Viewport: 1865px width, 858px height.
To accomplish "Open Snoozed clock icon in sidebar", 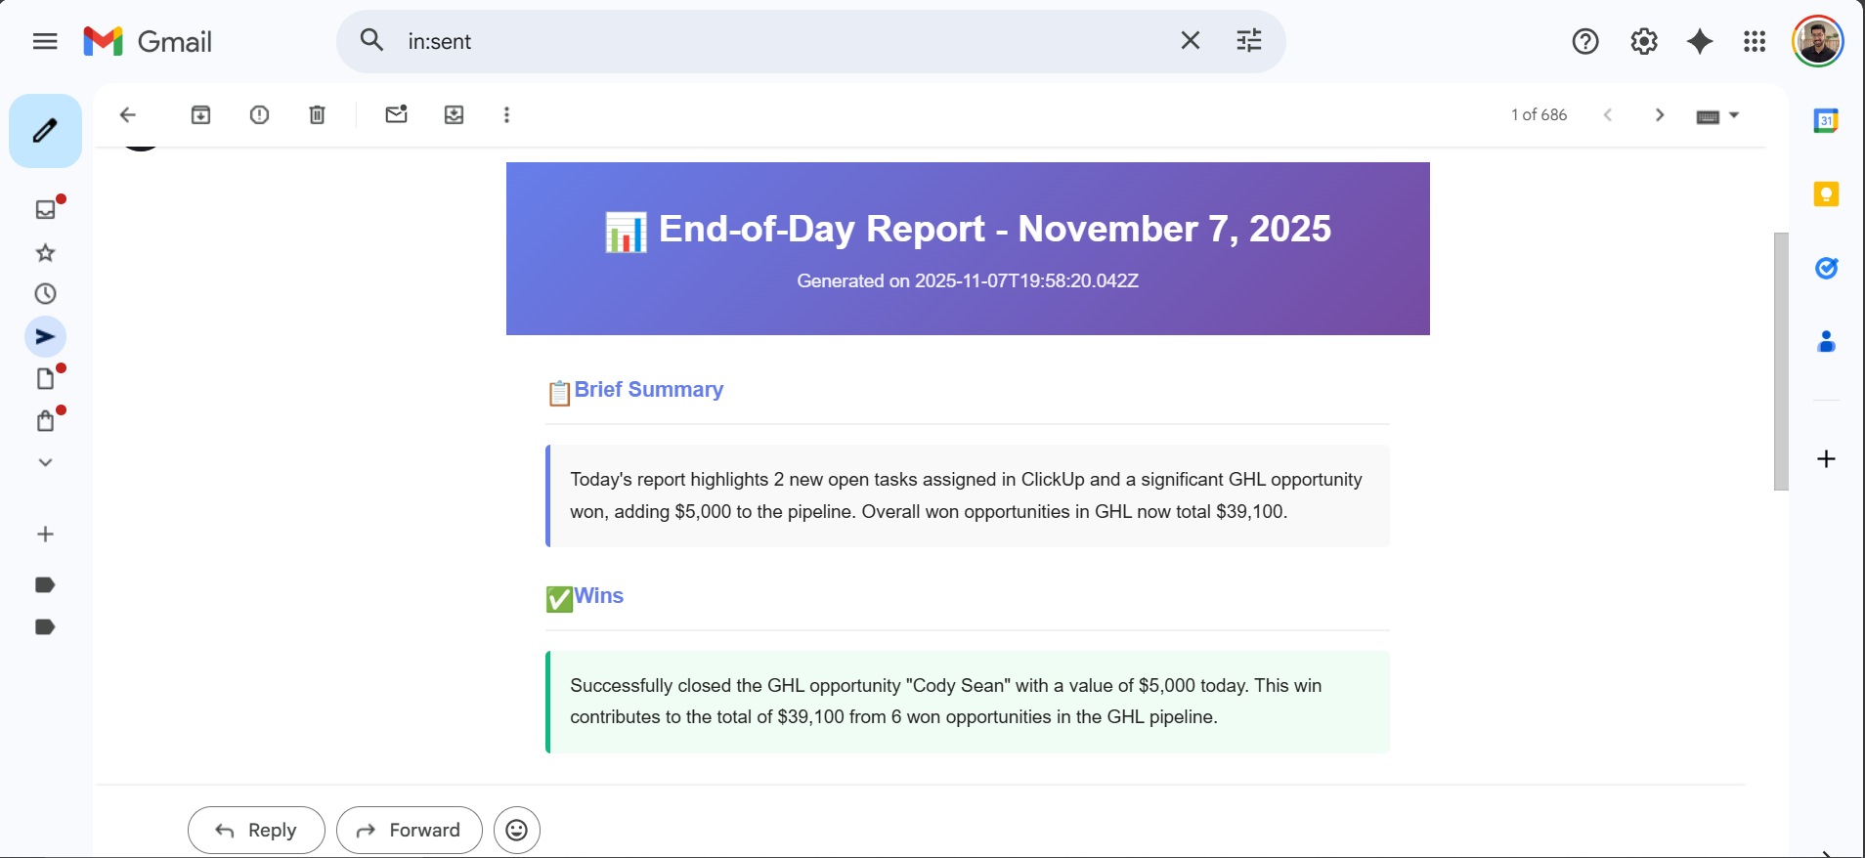I will pos(45,294).
